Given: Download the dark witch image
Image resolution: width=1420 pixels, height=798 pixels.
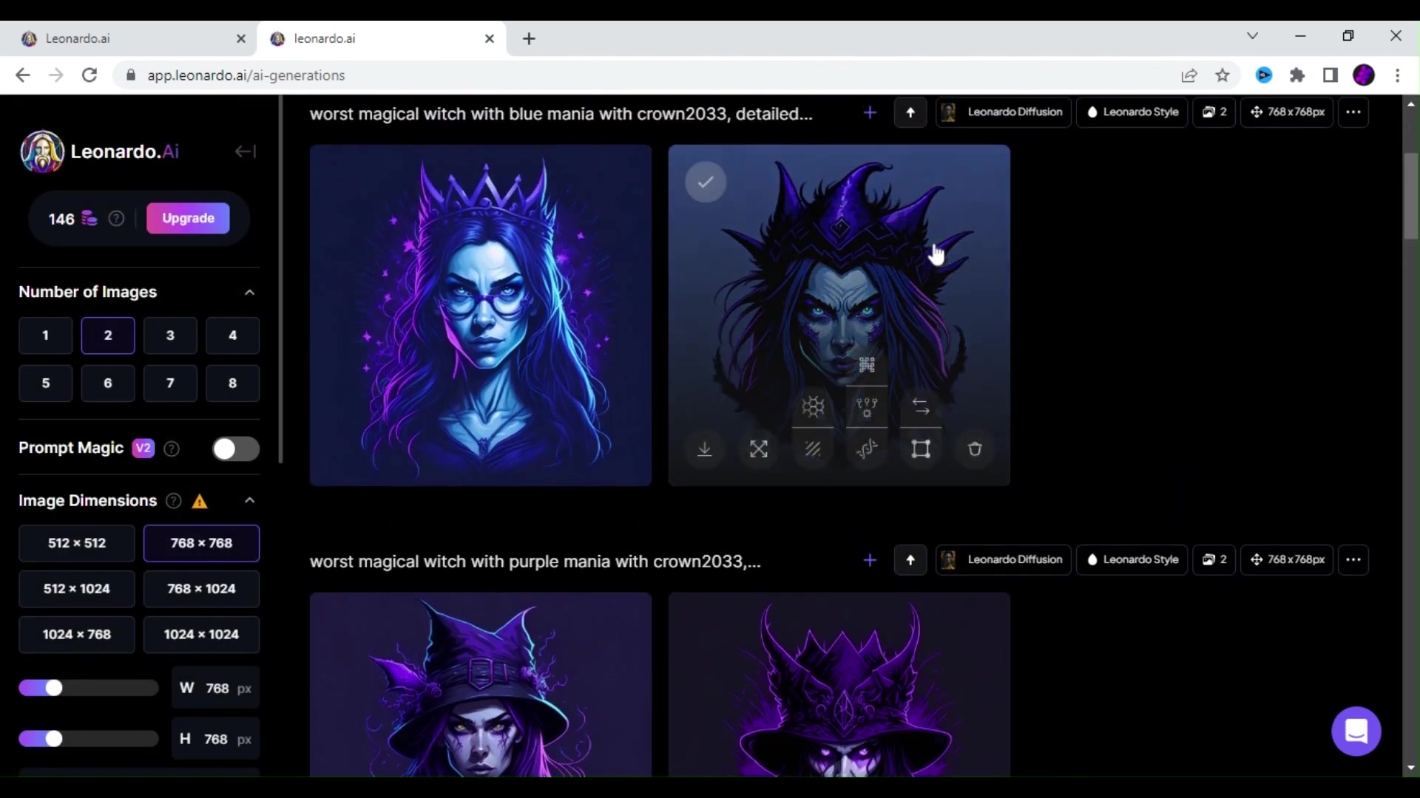Looking at the screenshot, I should tap(705, 449).
